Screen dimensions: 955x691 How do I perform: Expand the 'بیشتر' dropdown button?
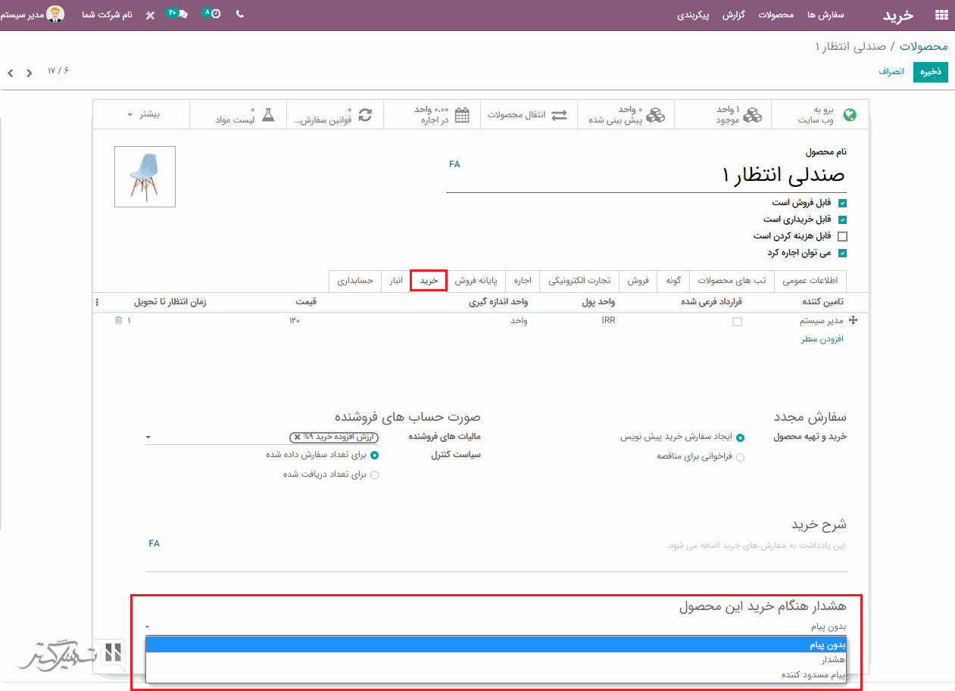(148, 115)
